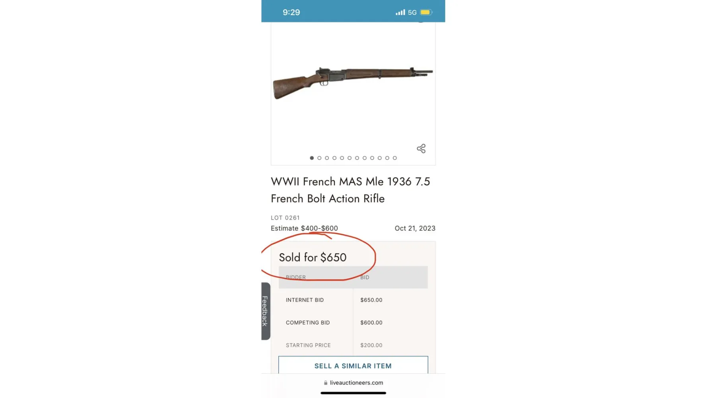
Task: Select the sixth image carousel dot
Action: coord(350,158)
